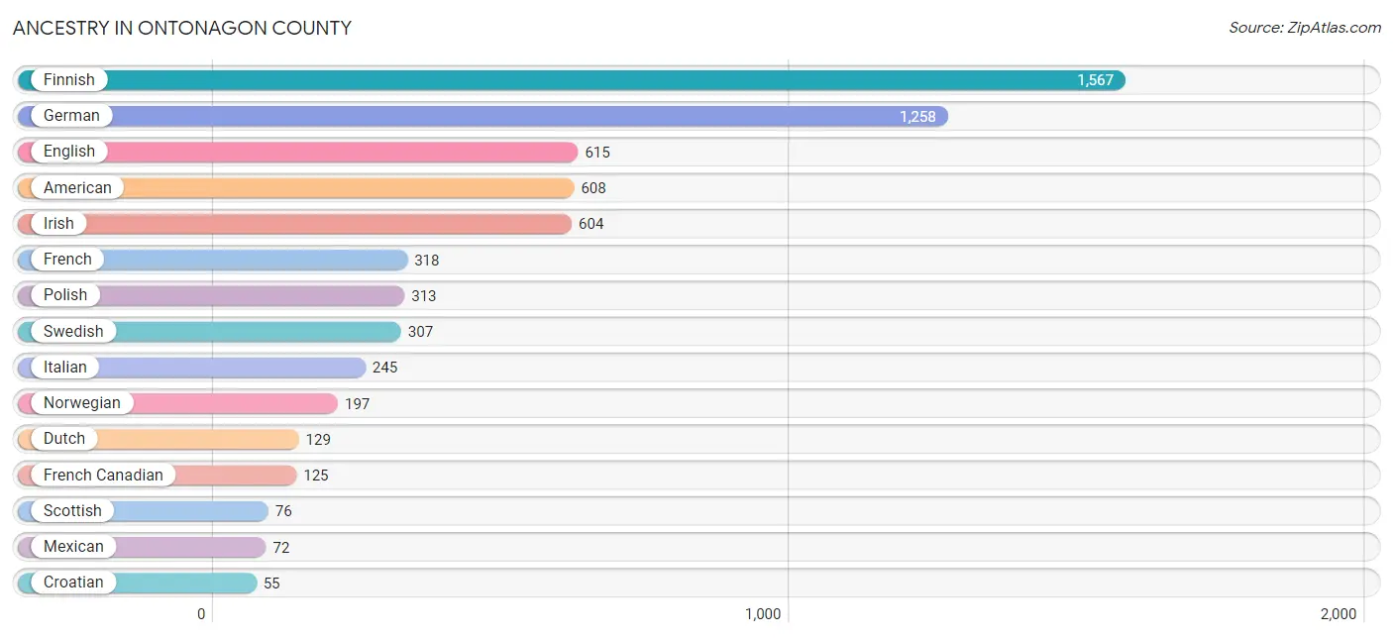
Task: Click the Mexican ancestry label
Action: pyautogui.click(x=73, y=546)
